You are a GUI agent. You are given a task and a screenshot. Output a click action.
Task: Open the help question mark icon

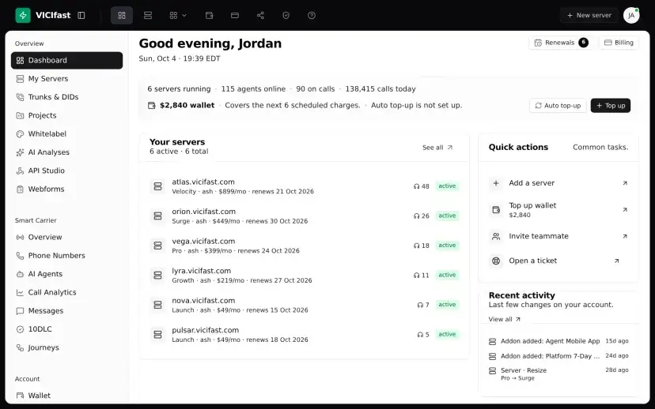pos(312,16)
